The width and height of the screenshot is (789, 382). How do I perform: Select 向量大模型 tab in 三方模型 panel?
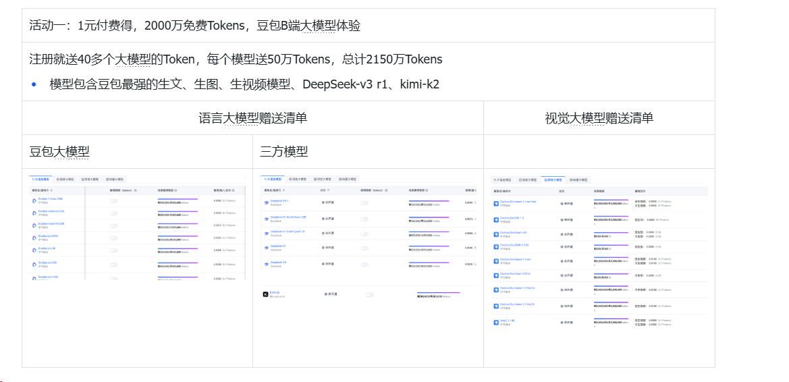[x=348, y=179]
